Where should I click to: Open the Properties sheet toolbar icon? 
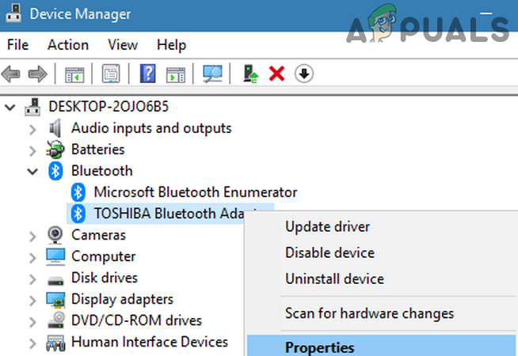point(111,74)
